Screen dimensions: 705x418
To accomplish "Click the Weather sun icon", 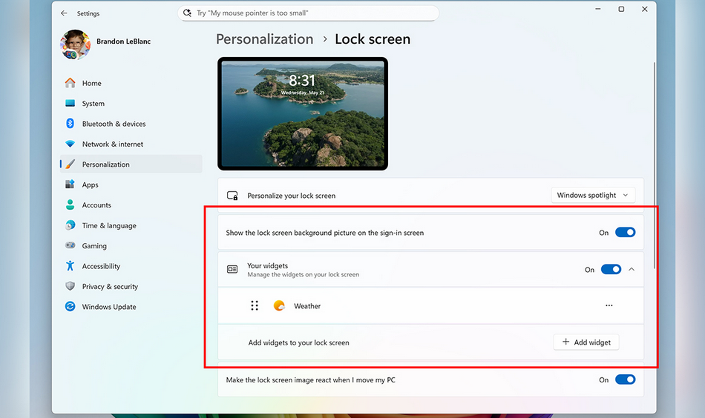I will coord(279,306).
